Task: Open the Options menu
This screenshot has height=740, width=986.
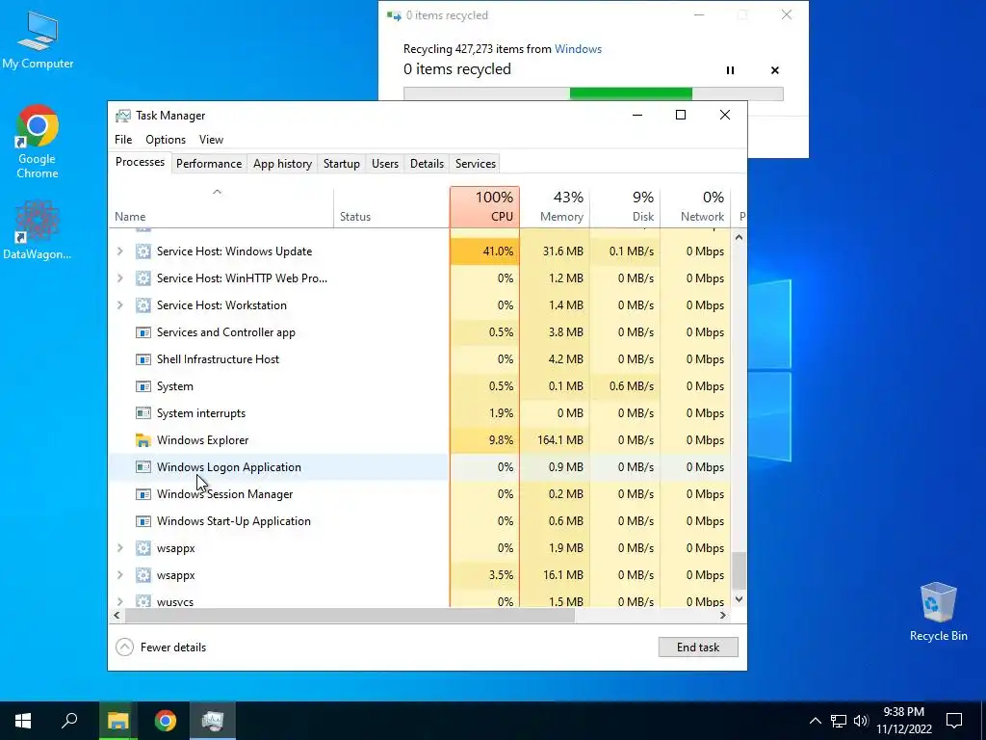Action: (x=166, y=140)
